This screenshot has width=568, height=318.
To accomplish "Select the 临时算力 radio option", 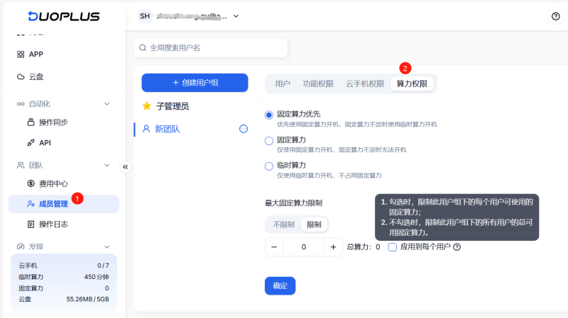I will coord(269,166).
